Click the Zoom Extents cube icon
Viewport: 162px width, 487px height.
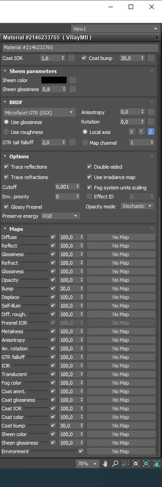tap(135, 464)
